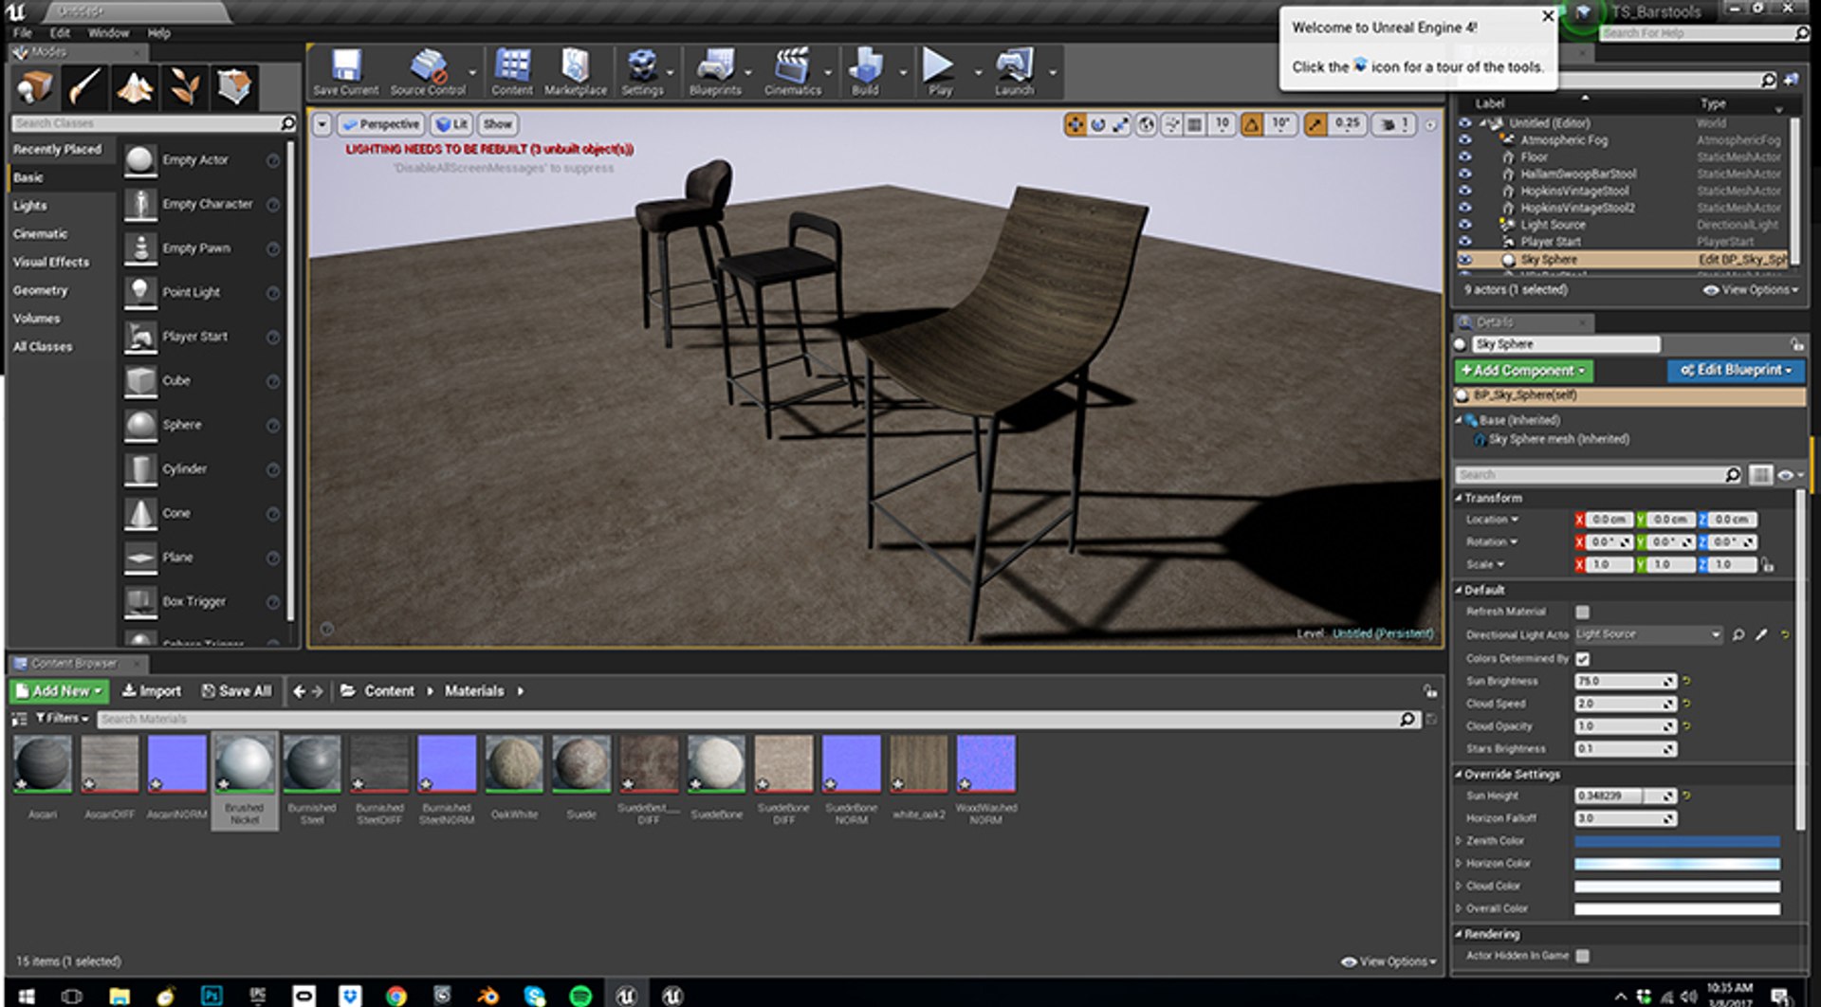Click Cloud Color swatch
The width and height of the screenshot is (1821, 1007).
[1677, 887]
